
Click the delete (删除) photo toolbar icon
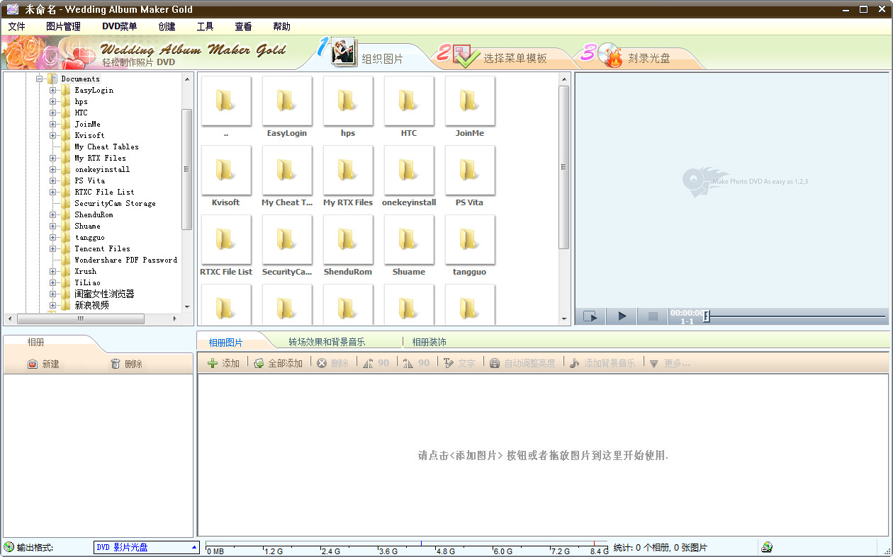[x=322, y=363]
